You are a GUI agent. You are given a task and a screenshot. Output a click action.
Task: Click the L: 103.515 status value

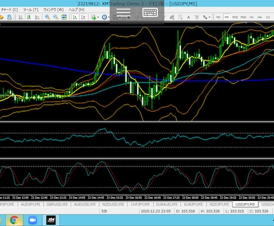click(235, 211)
